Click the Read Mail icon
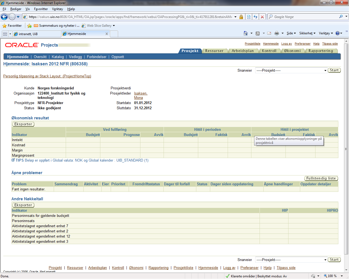This screenshot has height=279, width=349. (x=269, y=33)
